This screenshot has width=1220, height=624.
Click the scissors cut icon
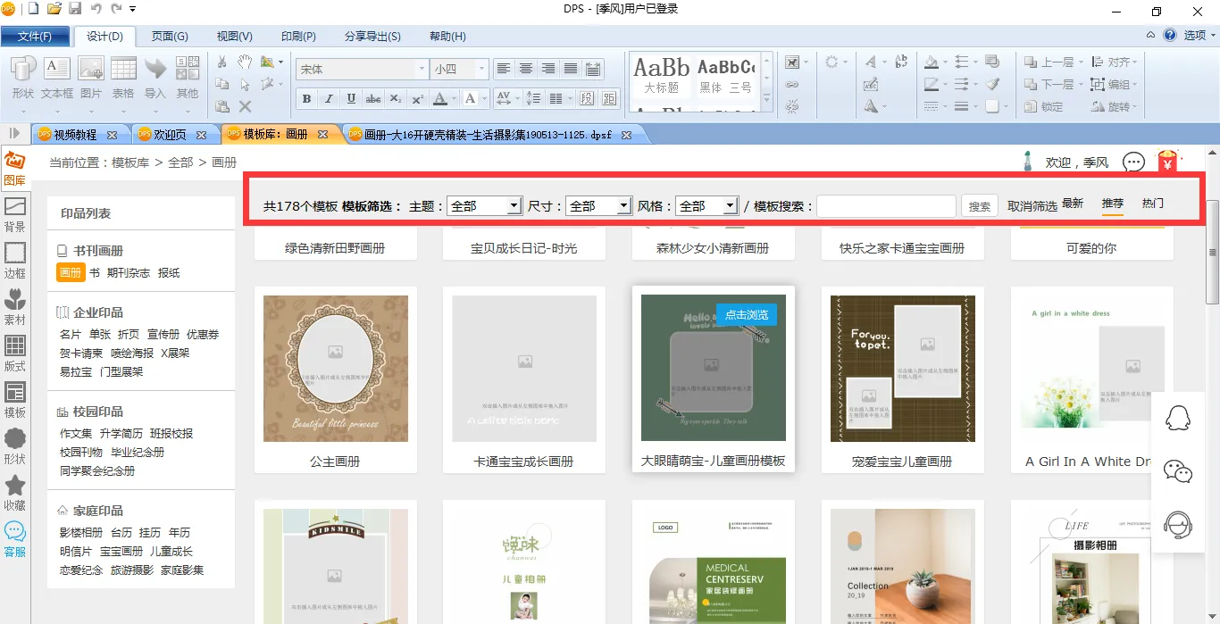tap(222, 62)
